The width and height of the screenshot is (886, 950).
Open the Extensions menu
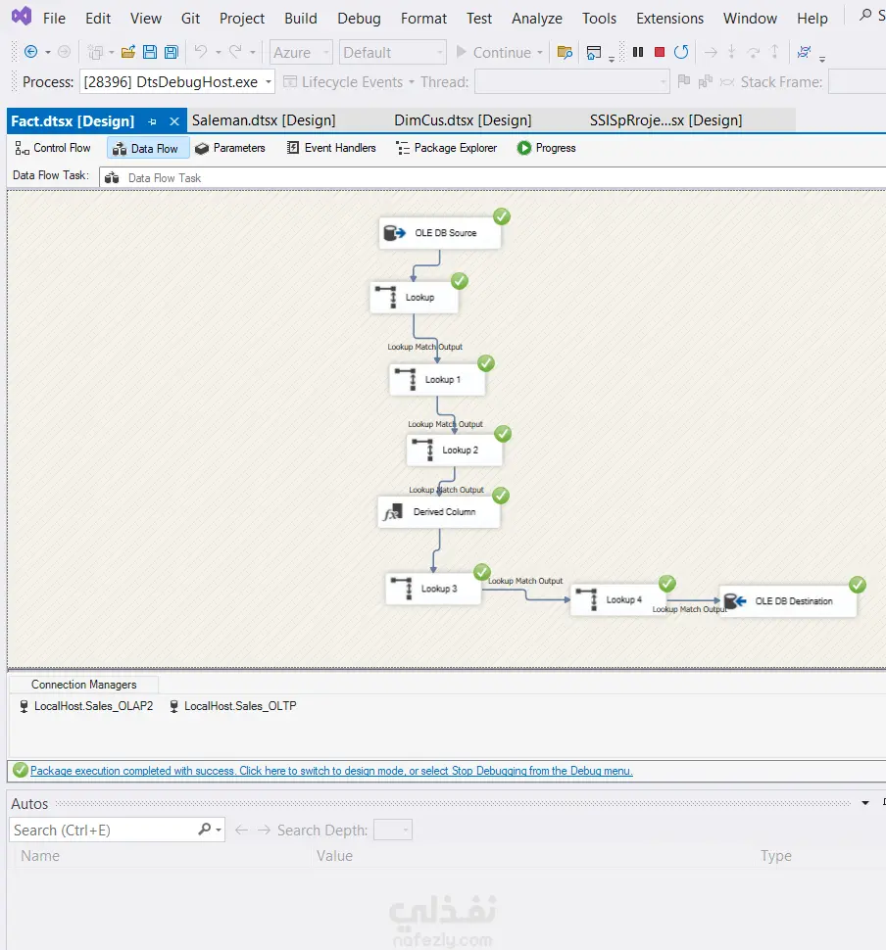coord(669,19)
